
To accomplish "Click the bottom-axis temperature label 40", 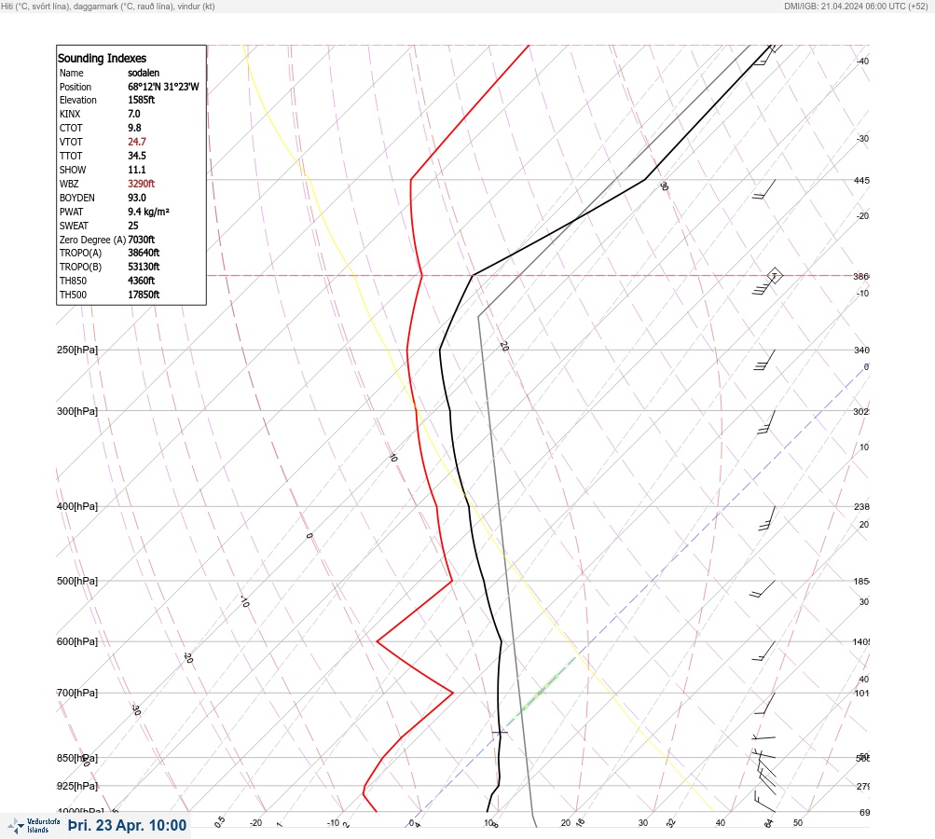I will (721, 823).
